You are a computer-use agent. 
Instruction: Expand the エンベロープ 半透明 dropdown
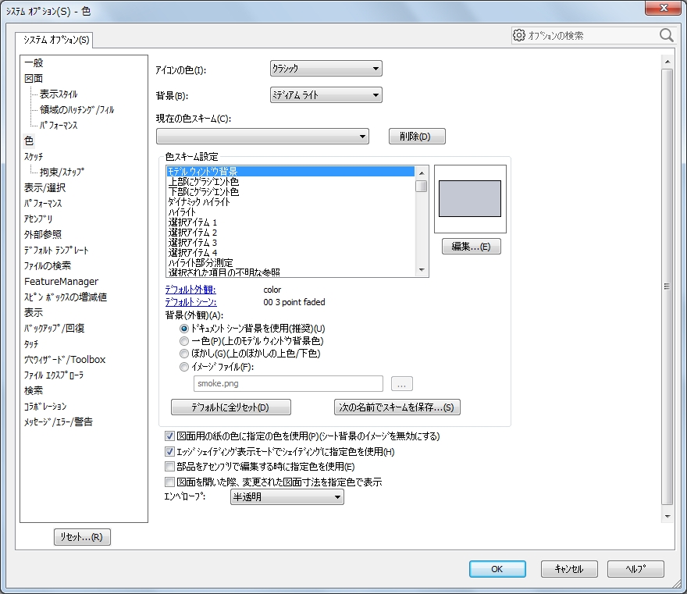(x=287, y=497)
